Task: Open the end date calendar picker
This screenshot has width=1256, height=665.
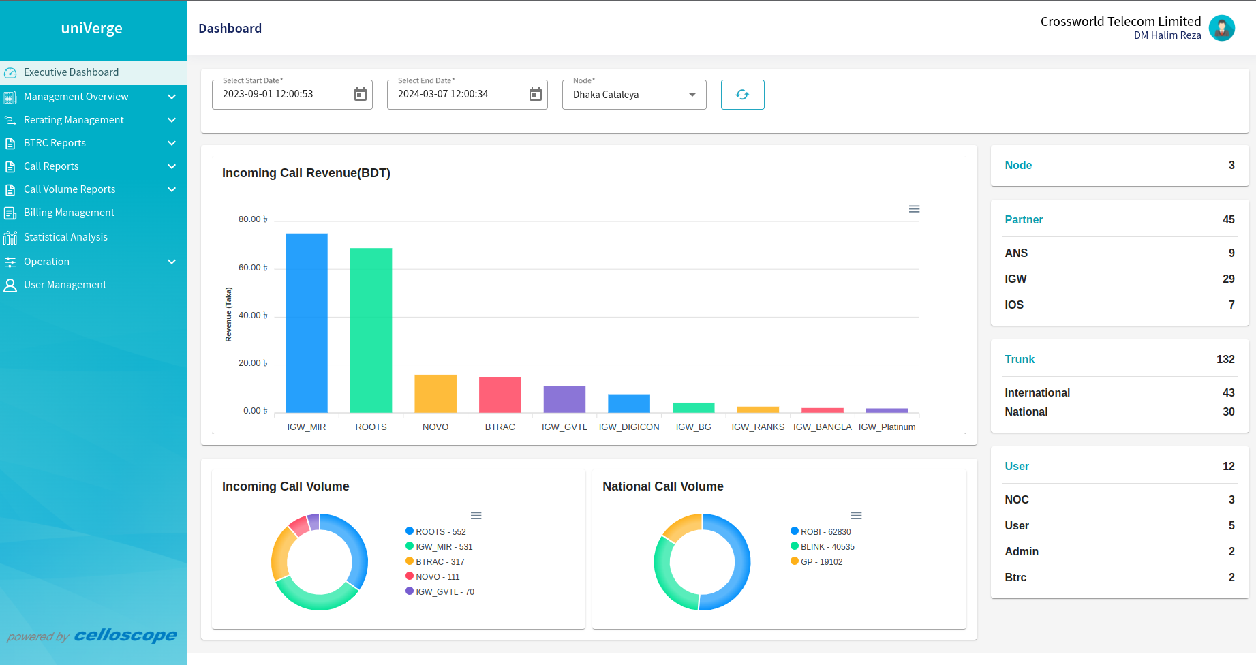Action: coord(536,94)
